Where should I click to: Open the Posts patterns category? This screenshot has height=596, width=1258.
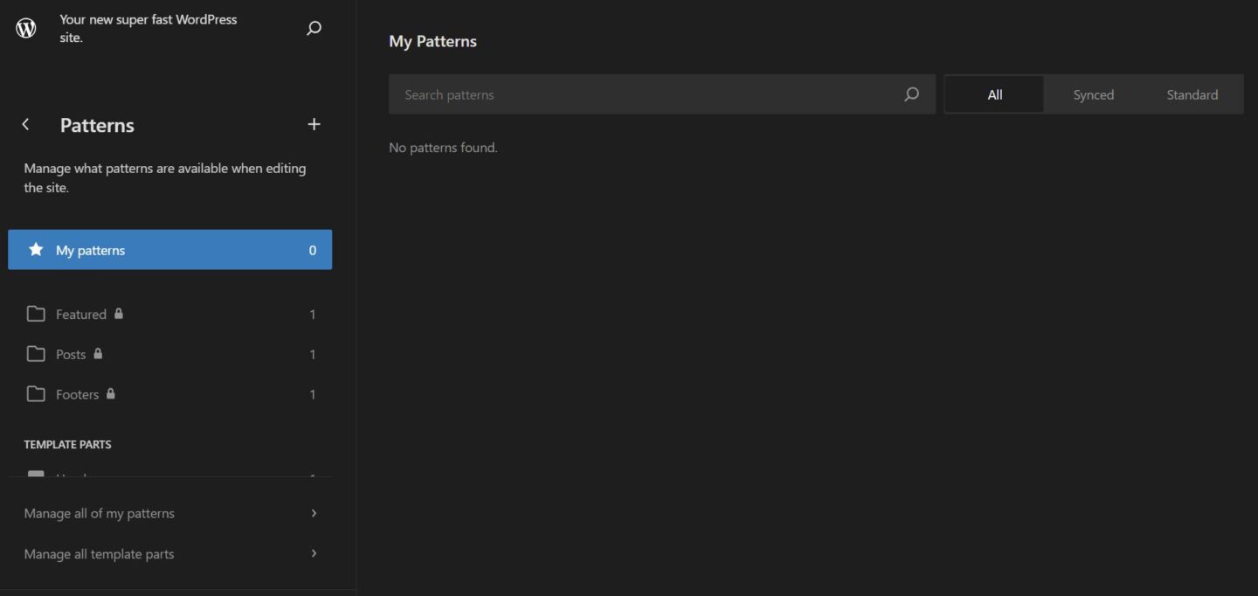pos(169,354)
